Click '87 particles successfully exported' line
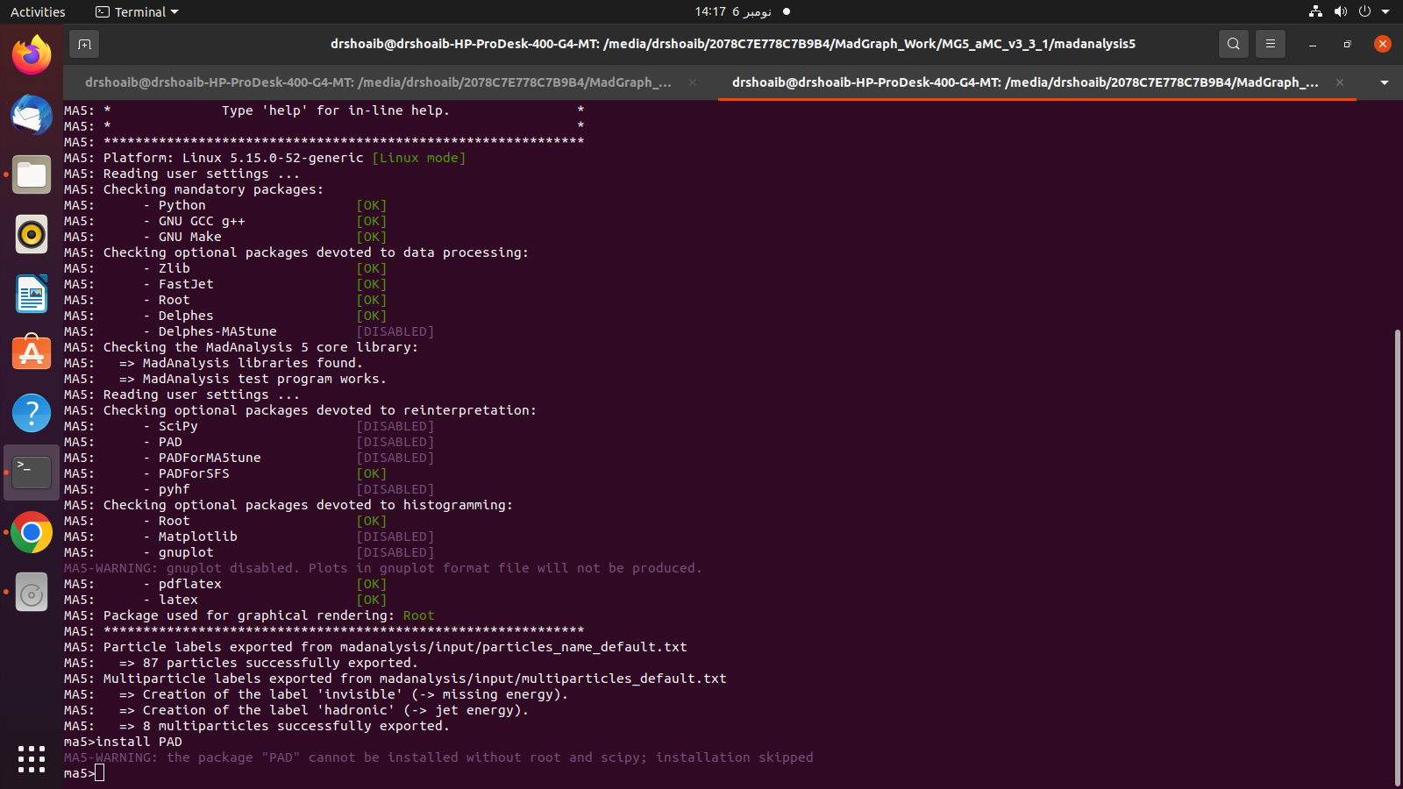This screenshot has width=1403, height=789. pos(240,663)
